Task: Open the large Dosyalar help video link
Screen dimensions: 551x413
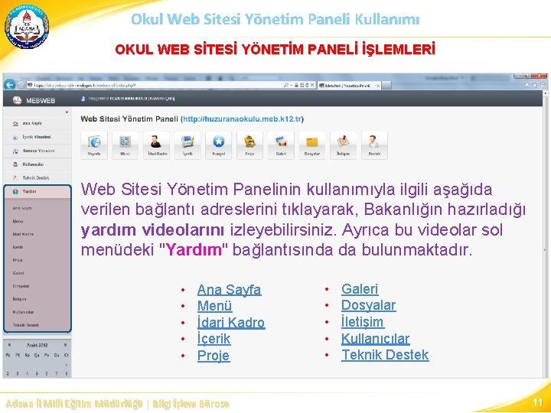Action: (369, 305)
